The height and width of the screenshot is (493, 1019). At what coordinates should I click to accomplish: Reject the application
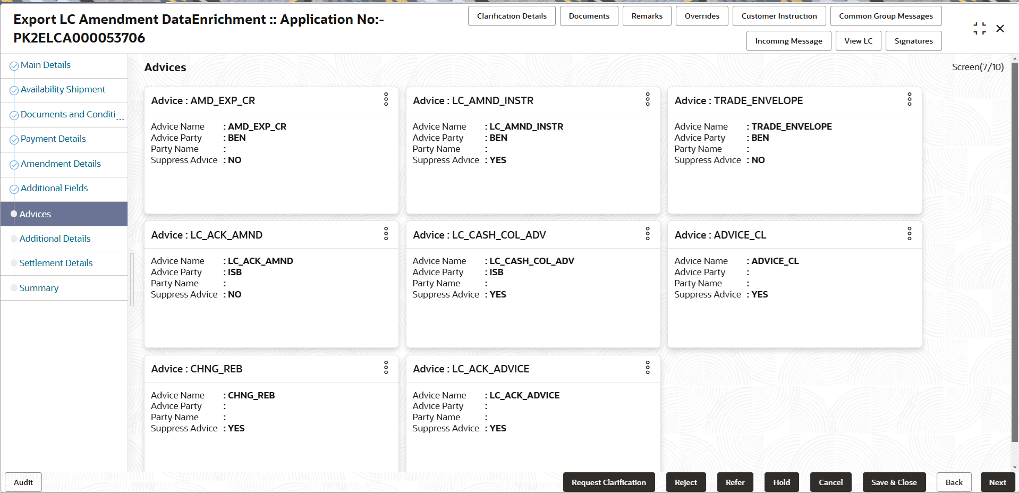686,482
